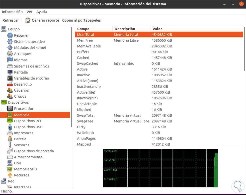Open the Ver menu
The image size is (246, 195).
pyautogui.click(x=29, y=12)
